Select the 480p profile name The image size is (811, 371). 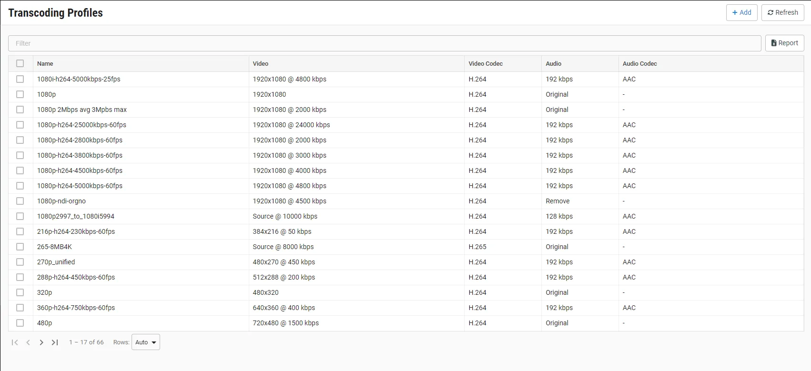tap(45, 323)
